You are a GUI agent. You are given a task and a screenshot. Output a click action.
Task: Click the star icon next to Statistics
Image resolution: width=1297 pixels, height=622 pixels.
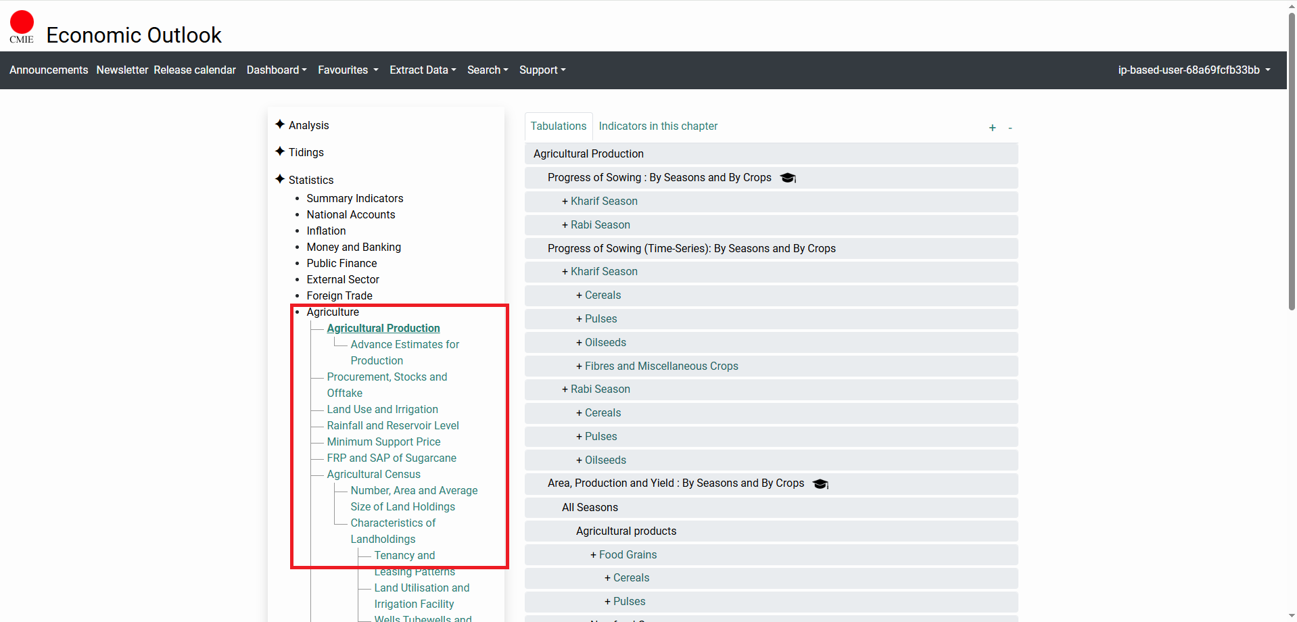tap(280, 179)
